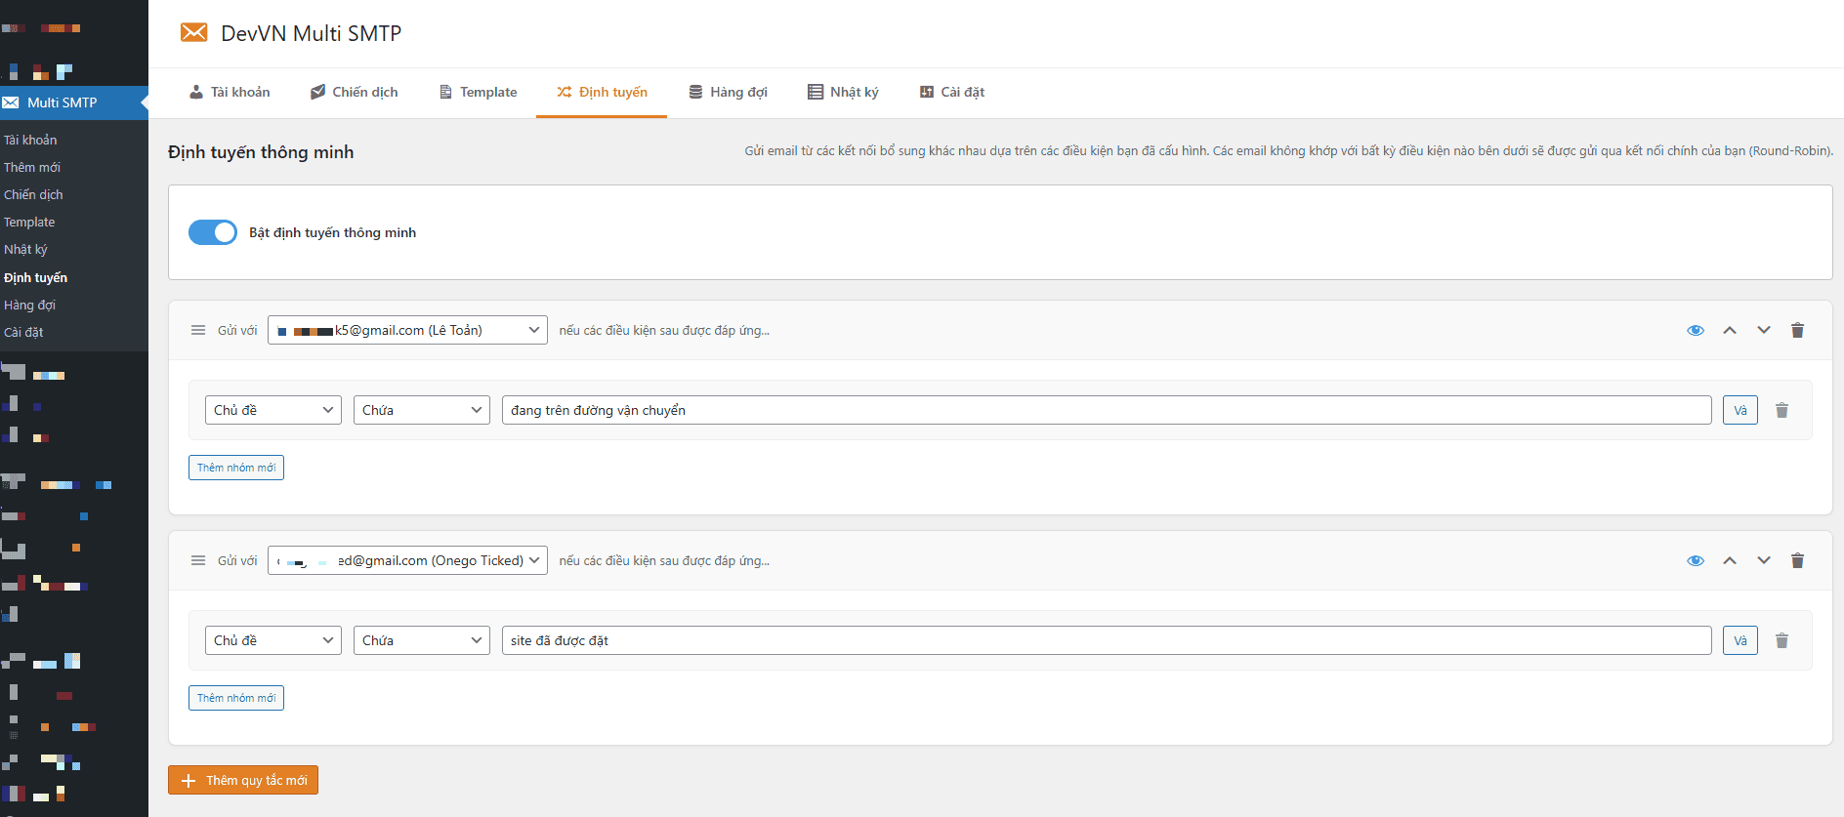
Task: Delete the Onego Ticked routing rule
Action: (x=1797, y=560)
